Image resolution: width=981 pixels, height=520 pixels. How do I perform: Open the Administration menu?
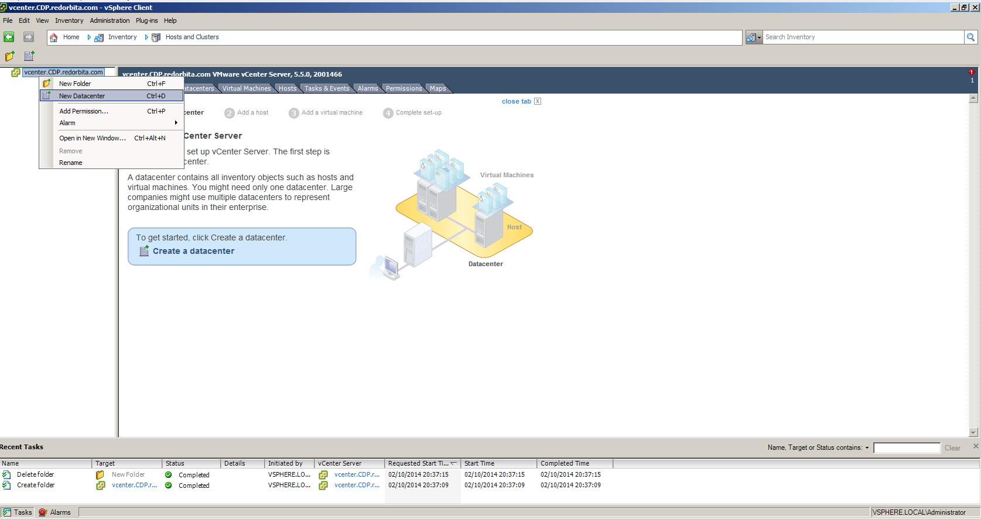pos(110,20)
